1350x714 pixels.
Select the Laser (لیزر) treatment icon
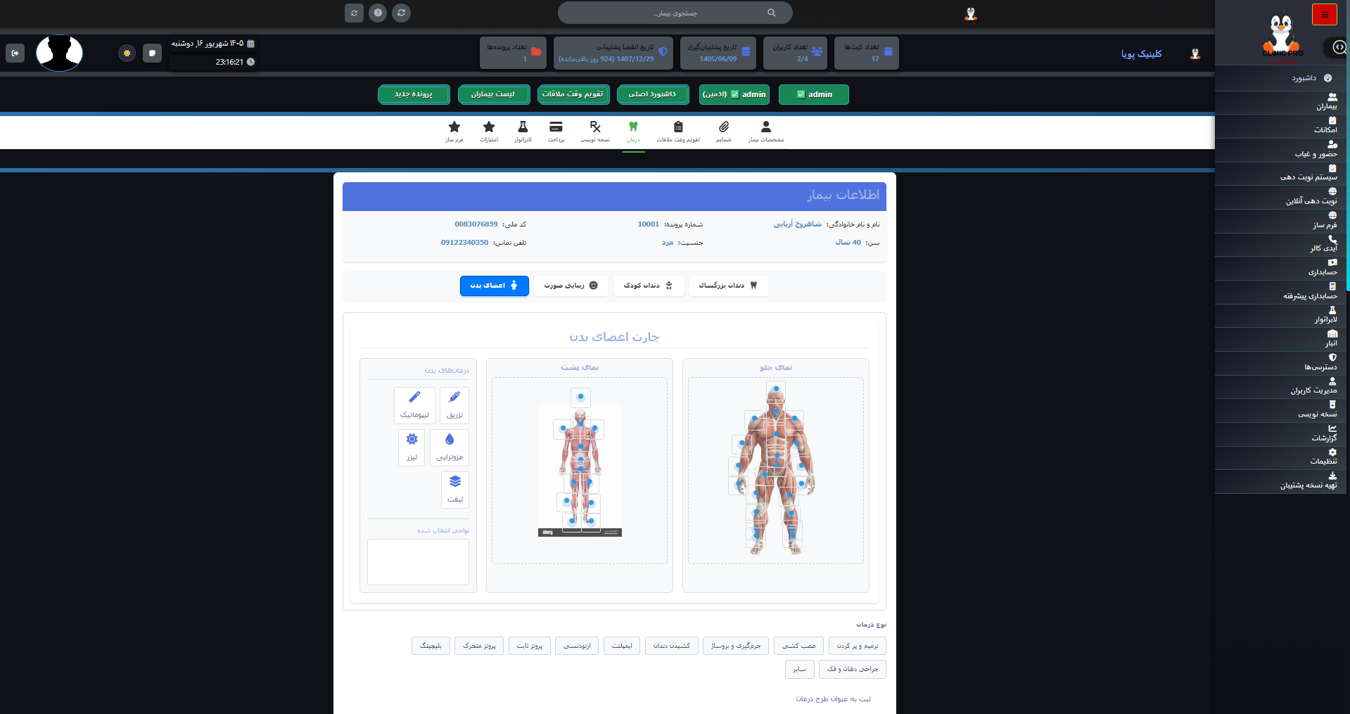pos(412,447)
